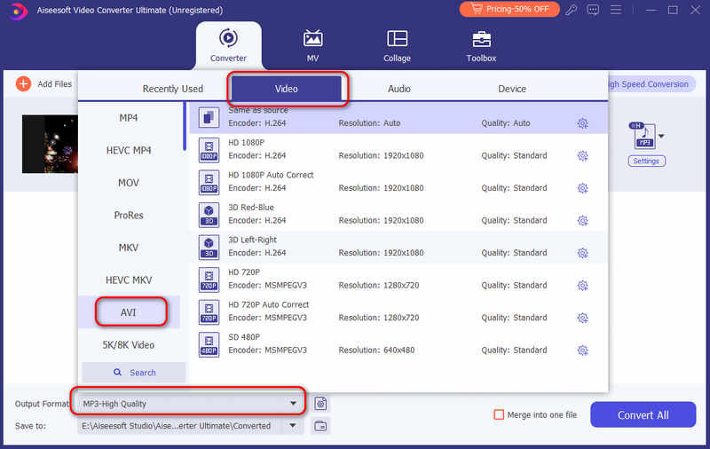This screenshot has width=710, height=449.
Task: Switch to the Audio tab
Action: [x=398, y=89]
